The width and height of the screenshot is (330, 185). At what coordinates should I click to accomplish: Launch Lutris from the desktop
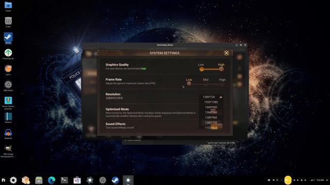click(x=8, y=70)
